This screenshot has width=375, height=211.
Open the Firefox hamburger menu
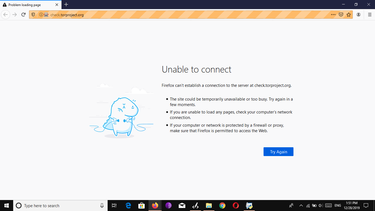(370, 15)
